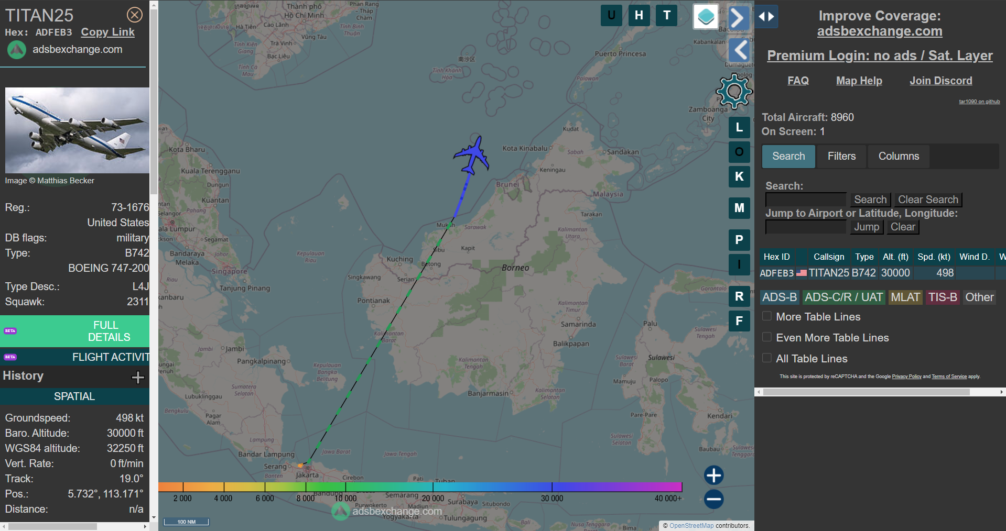Toggle the Other source filter
This screenshot has width=1006, height=531.
tap(979, 297)
